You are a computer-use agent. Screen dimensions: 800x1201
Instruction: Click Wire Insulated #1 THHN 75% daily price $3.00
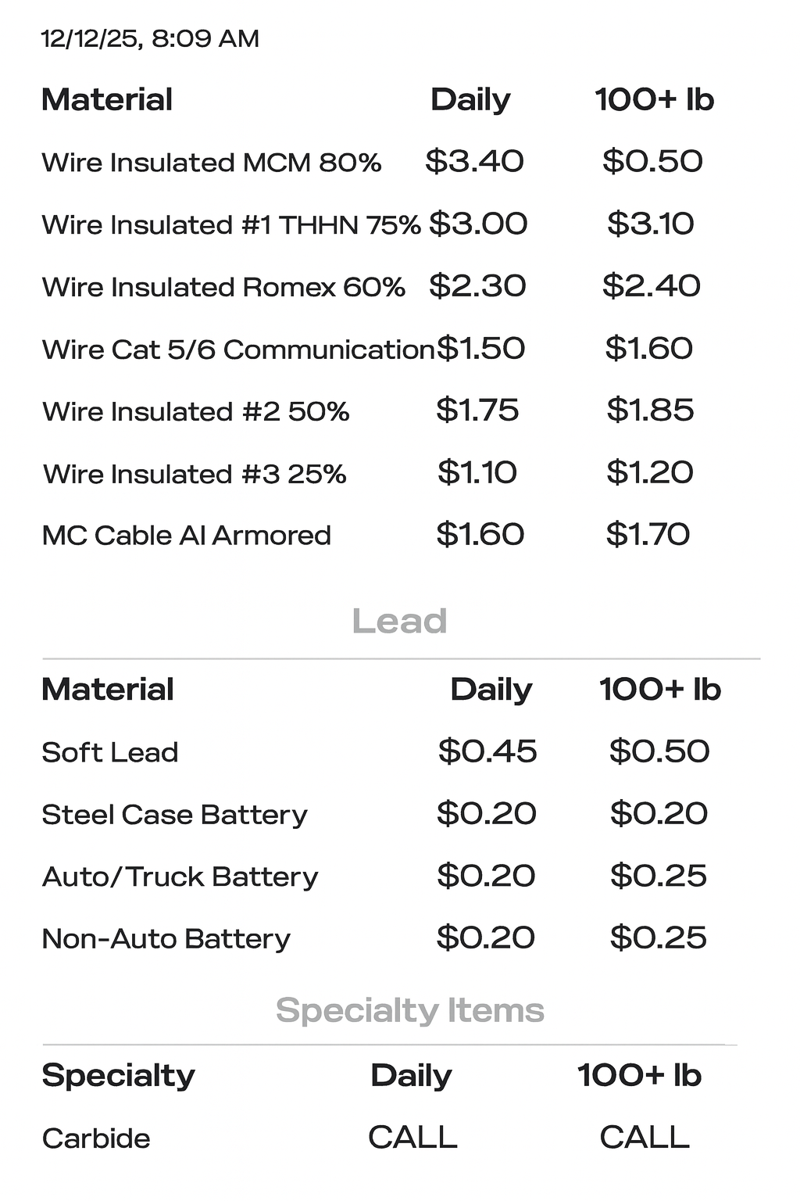[x=478, y=224]
